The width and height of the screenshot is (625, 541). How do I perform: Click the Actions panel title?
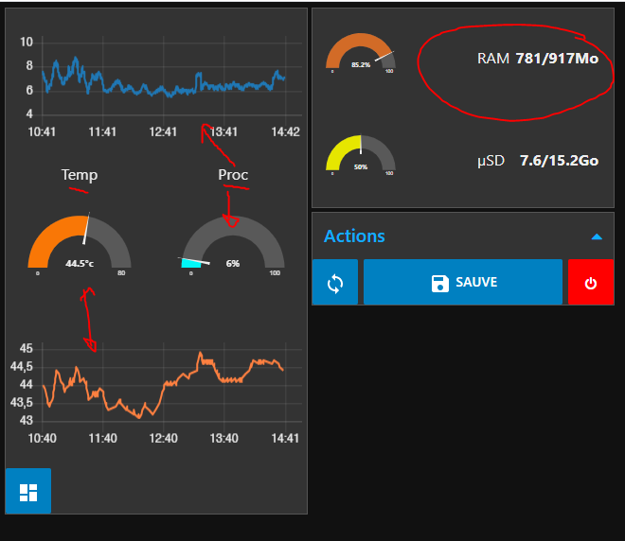354,236
